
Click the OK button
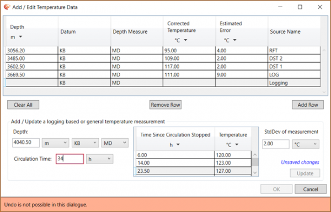tap(276, 189)
